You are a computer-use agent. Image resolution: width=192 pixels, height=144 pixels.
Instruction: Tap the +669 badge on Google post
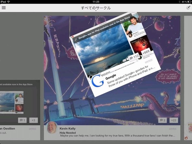(146, 52)
